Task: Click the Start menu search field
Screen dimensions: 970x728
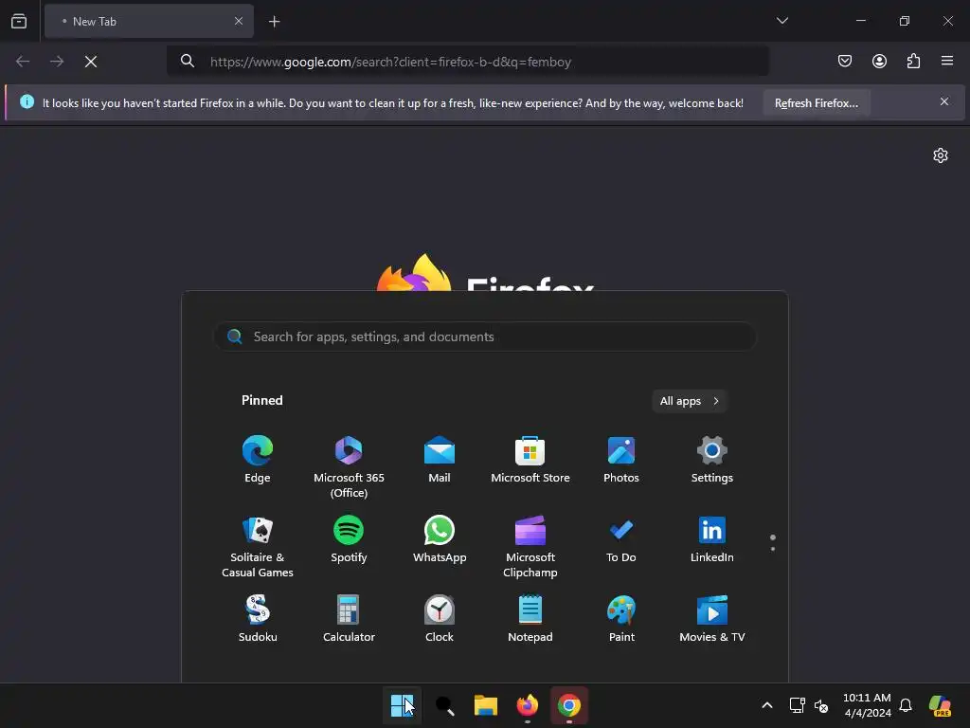Action: (485, 337)
